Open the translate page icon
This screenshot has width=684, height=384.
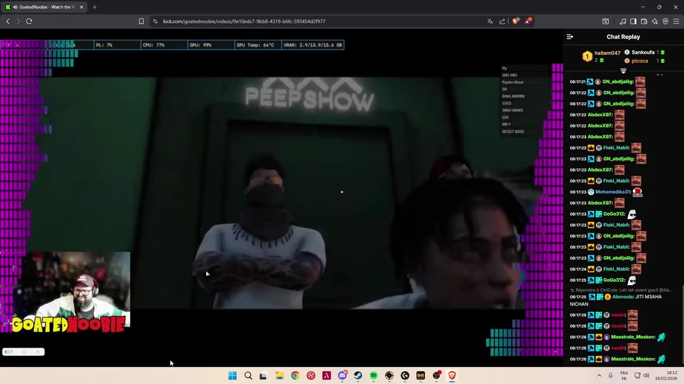490,21
